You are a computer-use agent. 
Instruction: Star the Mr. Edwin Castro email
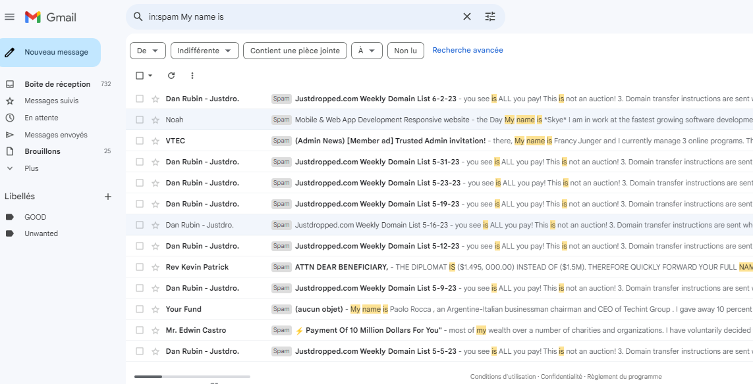point(155,330)
